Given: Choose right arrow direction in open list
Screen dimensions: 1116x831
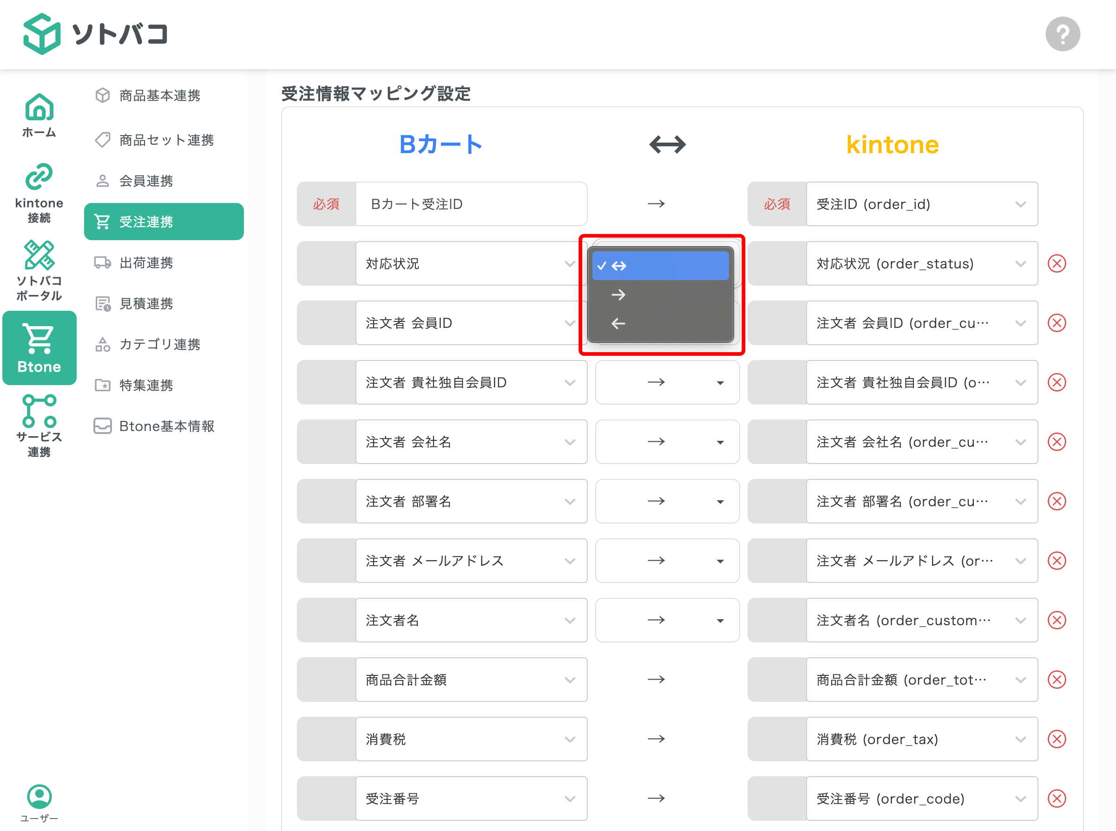Looking at the screenshot, I should coord(618,295).
